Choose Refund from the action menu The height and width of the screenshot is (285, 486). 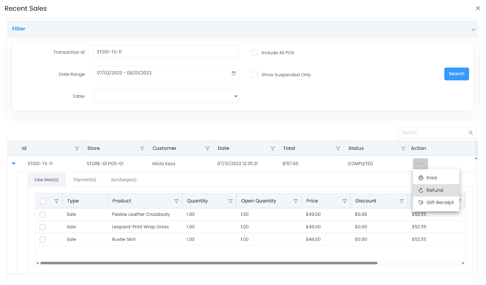click(x=435, y=190)
